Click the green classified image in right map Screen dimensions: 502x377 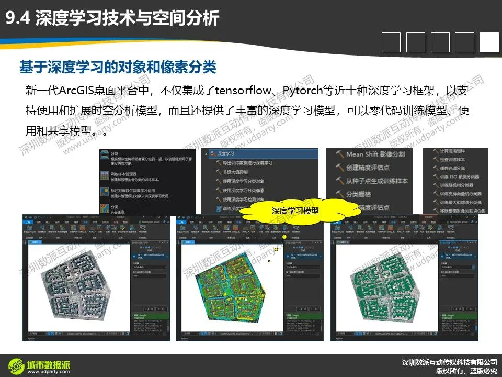coord(385,287)
